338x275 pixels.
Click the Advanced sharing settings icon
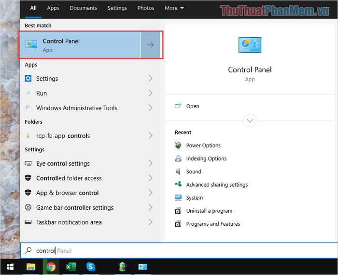click(178, 185)
